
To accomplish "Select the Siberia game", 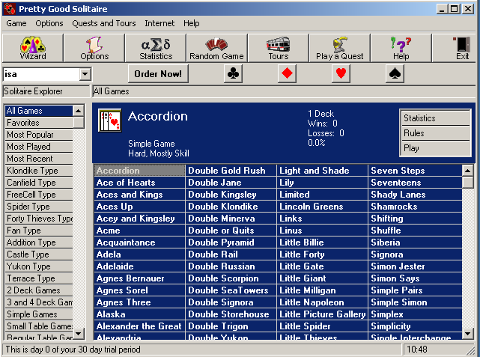I will 415,242.
